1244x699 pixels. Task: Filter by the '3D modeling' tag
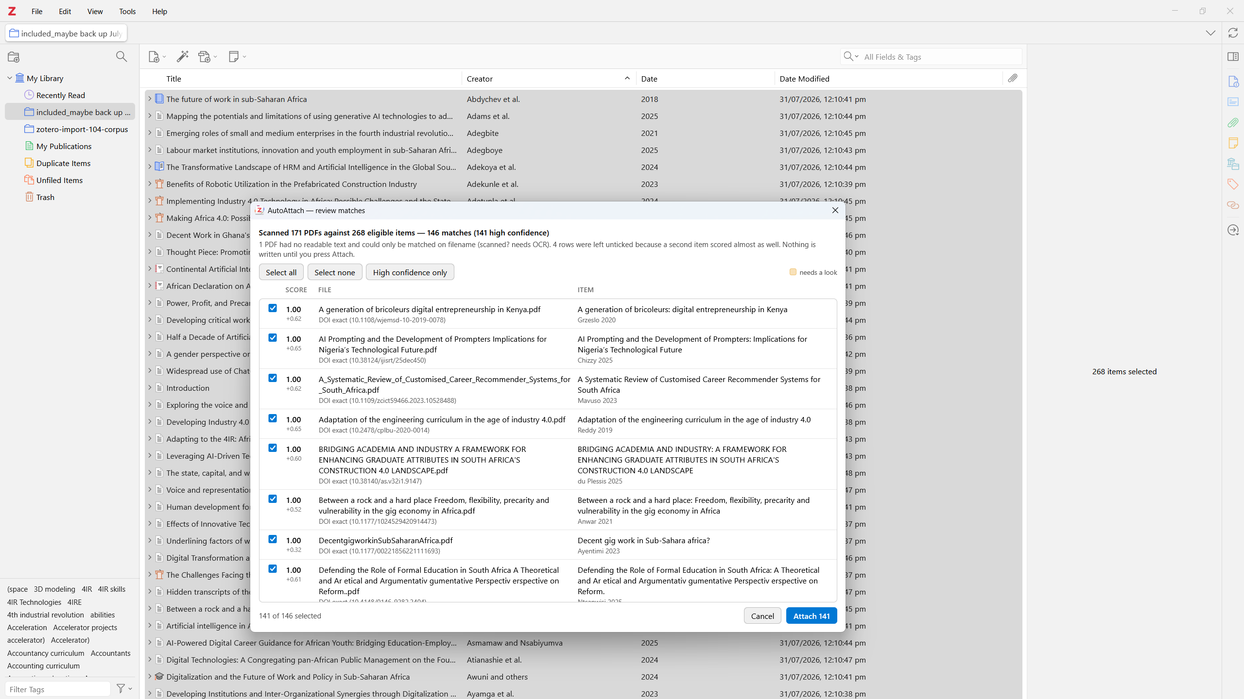click(54, 589)
